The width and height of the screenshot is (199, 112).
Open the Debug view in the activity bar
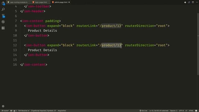point(3,22)
